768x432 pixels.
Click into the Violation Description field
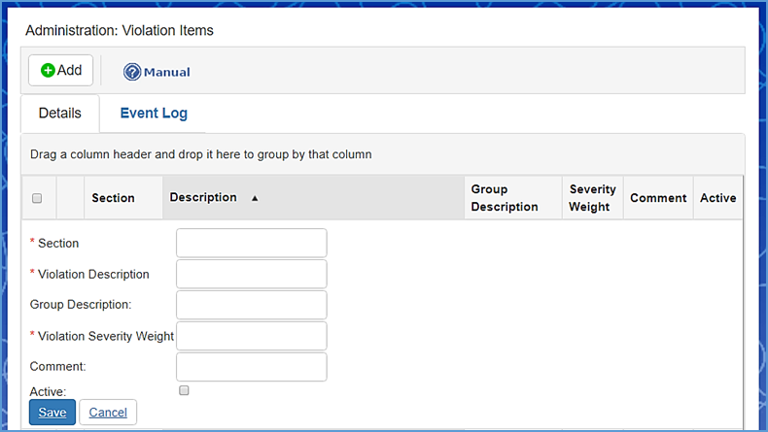(251, 274)
